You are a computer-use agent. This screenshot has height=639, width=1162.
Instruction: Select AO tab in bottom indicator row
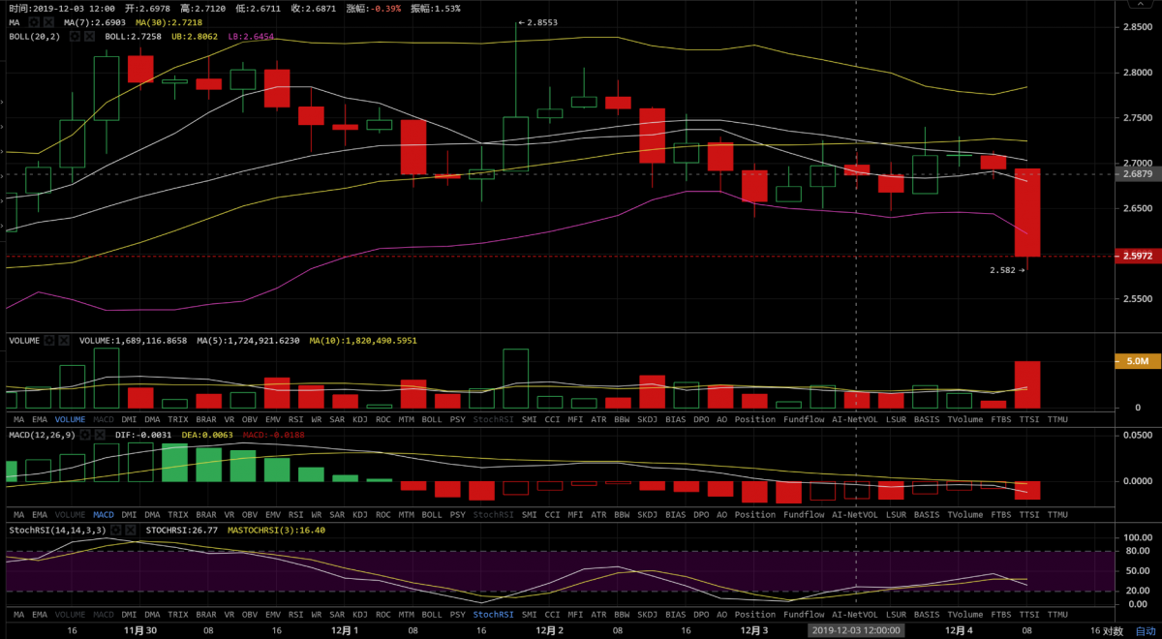[x=722, y=614]
